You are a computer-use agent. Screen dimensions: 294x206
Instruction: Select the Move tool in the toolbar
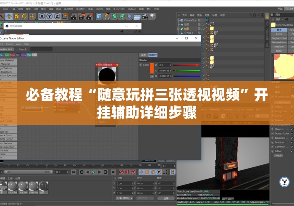point(9,16)
